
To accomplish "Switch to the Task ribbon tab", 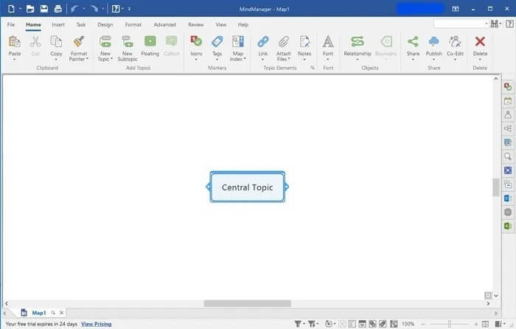I will point(81,24).
